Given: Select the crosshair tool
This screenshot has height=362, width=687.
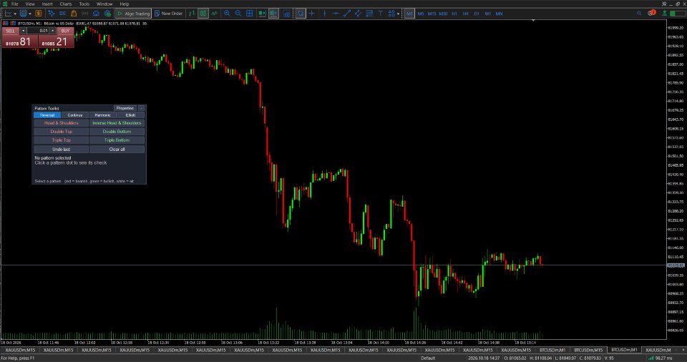Looking at the screenshot, I should 312,14.
